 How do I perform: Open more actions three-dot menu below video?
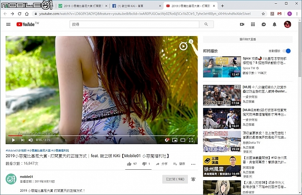coord(193,164)
